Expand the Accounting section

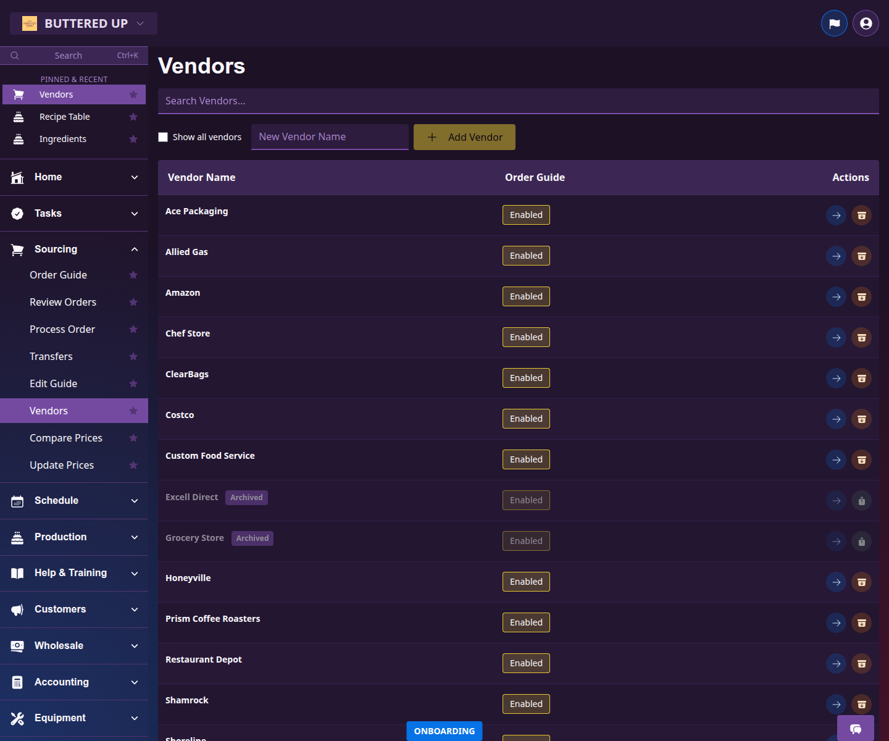pos(135,682)
